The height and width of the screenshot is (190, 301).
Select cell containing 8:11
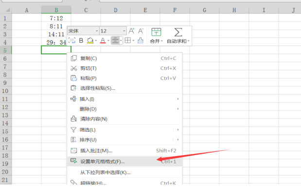(56, 26)
